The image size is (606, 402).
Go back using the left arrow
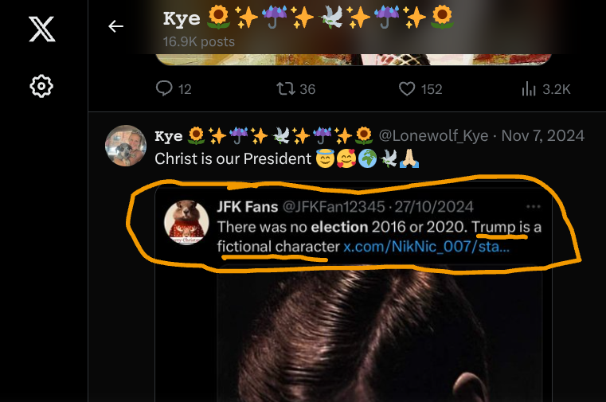point(116,26)
